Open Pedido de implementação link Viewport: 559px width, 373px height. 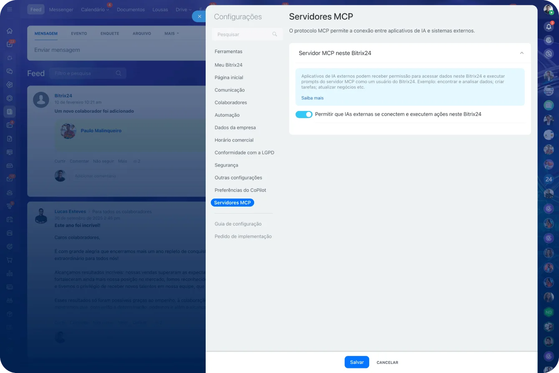(x=243, y=237)
